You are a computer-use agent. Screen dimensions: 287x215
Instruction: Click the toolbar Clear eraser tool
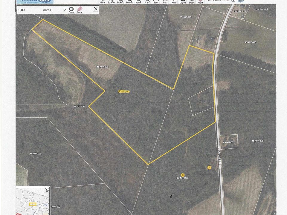click(201, 2)
